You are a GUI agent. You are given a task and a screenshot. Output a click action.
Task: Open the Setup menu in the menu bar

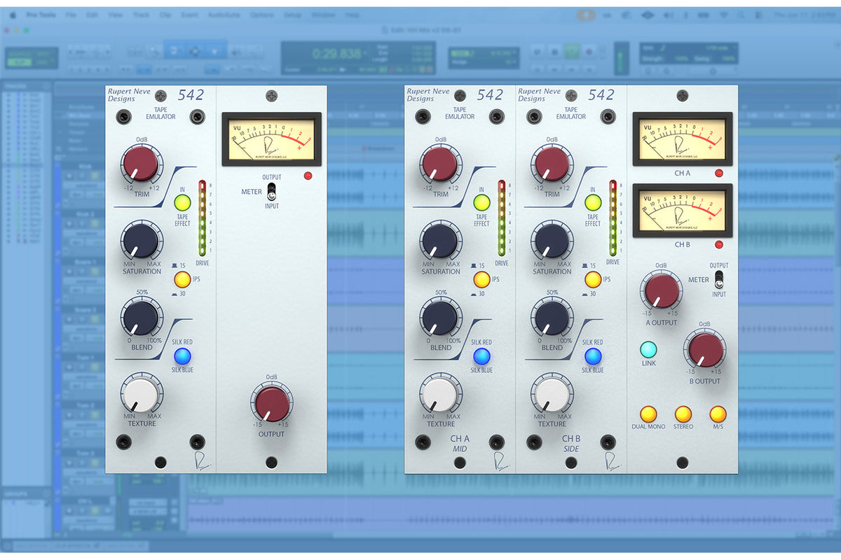click(x=293, y=15)
